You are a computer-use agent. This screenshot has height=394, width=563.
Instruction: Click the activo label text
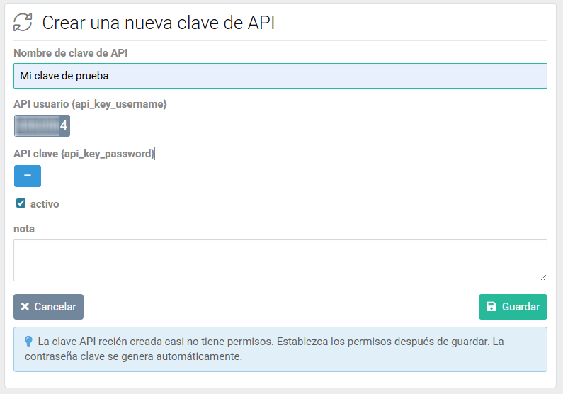[45, 204]
